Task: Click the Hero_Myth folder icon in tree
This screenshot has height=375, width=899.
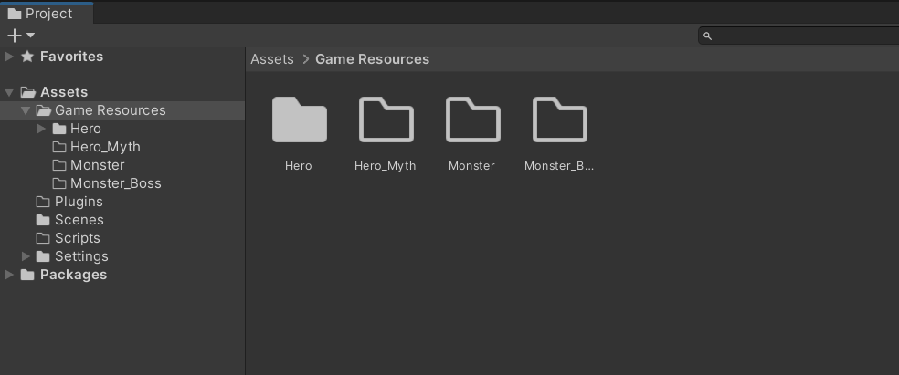Action: click(x=59, y=147)
